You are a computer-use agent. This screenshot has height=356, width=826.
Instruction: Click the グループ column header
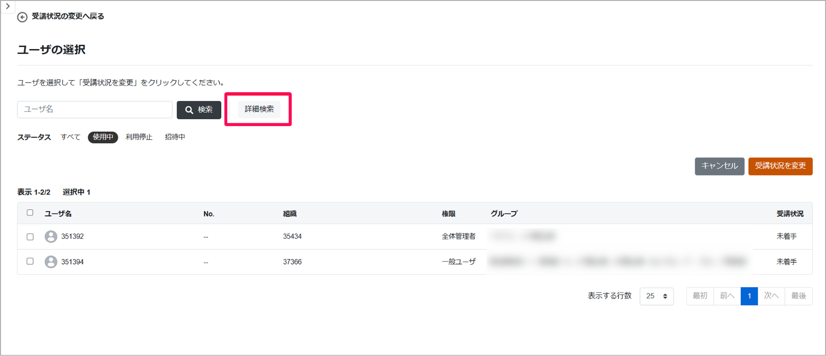[504, 214]
